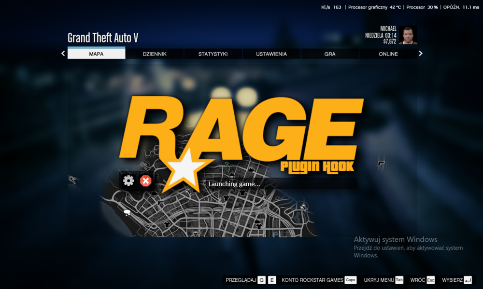Cancel launch with the red X icon
Image resolution: width=483 pixels, height=289 pixels.
(x=146, y=180)
